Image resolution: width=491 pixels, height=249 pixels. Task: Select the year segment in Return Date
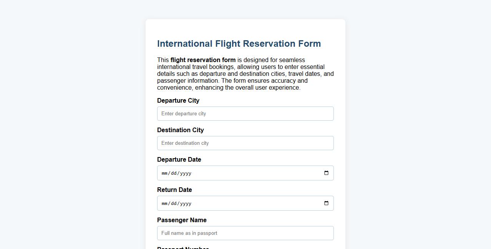pos(186,203)
